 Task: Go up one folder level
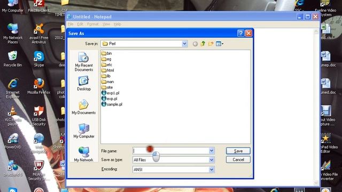coord(203,44)
